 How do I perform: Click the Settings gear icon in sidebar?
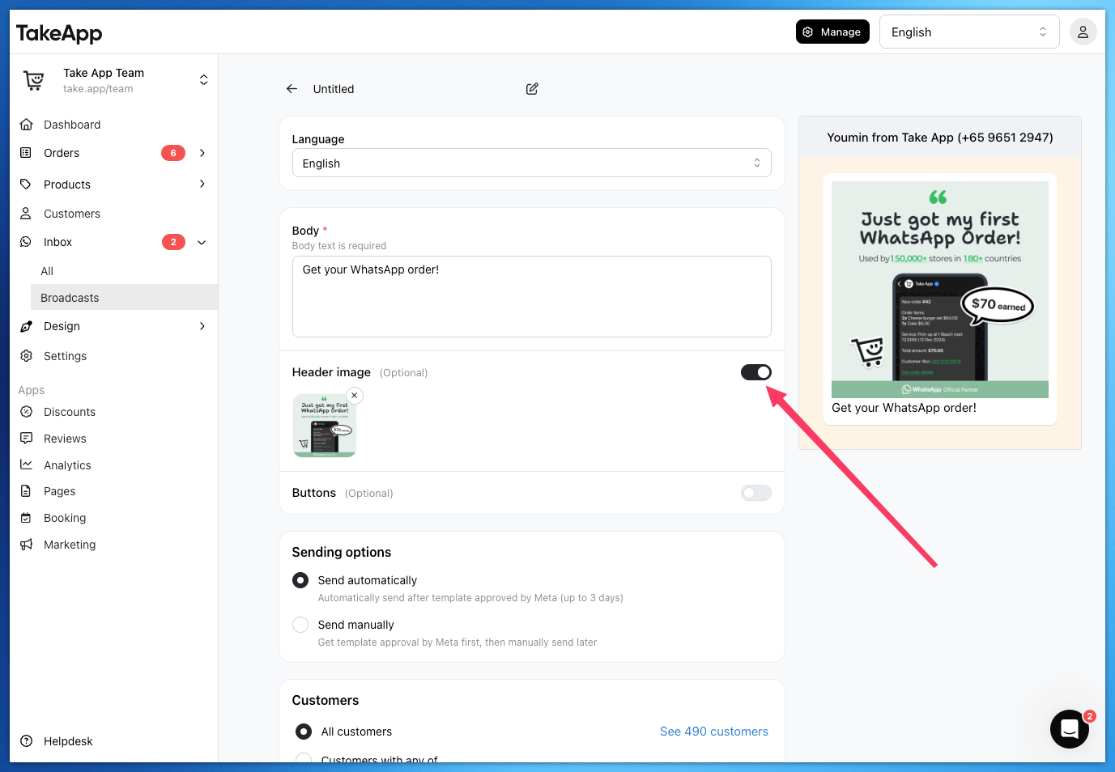click(26, 356)
